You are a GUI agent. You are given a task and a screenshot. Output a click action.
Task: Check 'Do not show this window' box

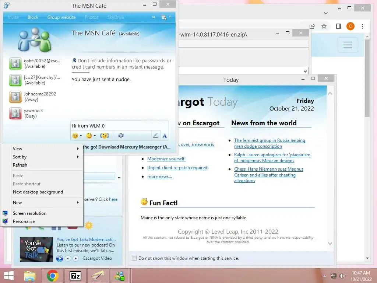tap(134, 258)
